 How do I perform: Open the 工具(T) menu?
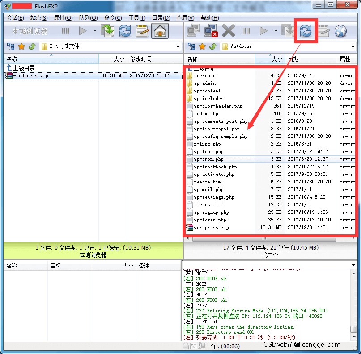coord(137,18)
